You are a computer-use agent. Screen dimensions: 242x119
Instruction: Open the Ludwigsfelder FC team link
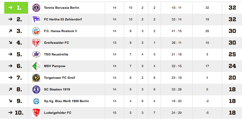coord(58,113)
